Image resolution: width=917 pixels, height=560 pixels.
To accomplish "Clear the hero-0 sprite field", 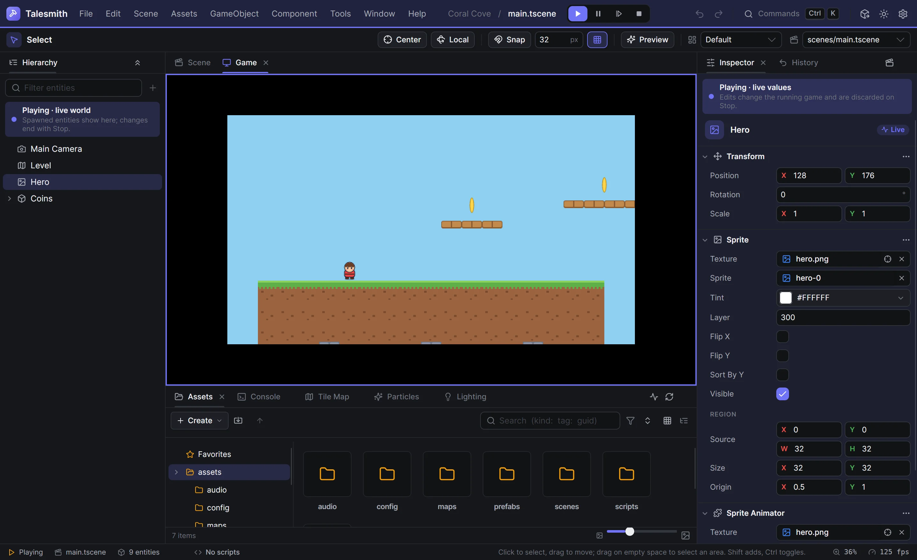I will [x=901, y=278].
